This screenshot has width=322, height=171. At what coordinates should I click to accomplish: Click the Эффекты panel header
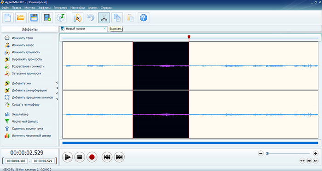point(29,29)
